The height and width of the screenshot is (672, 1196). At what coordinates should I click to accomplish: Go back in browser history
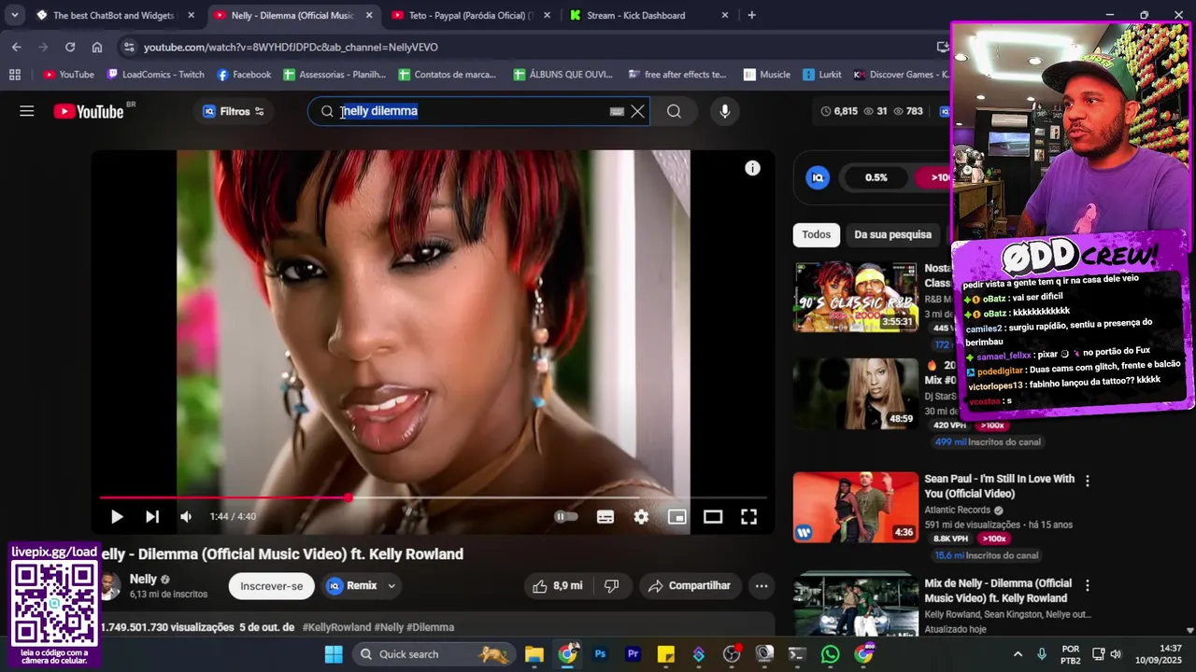(x=17, y=47)
